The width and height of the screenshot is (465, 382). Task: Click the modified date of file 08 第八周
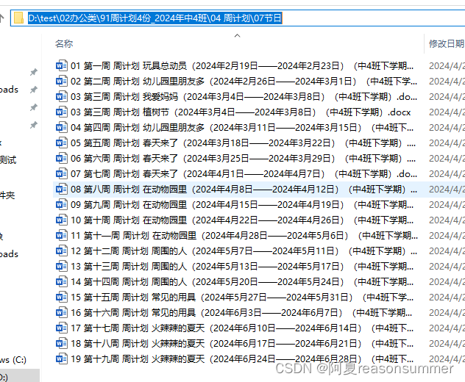pyautogui.click(x=447, y=190)
